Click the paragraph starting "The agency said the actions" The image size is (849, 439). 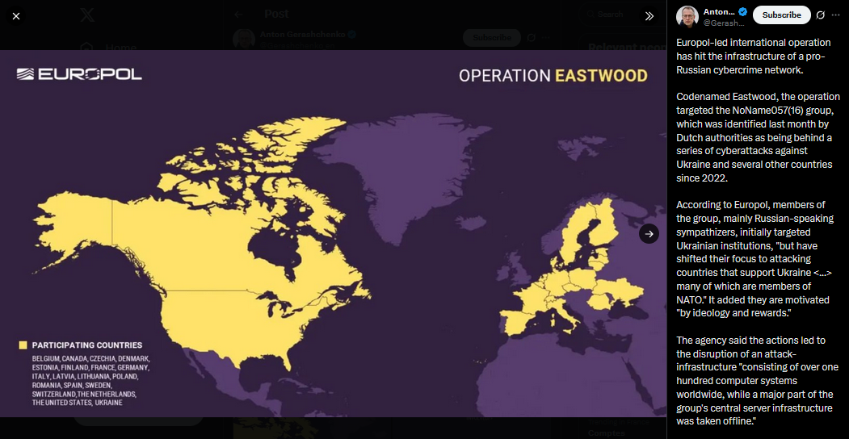(756, 381)
